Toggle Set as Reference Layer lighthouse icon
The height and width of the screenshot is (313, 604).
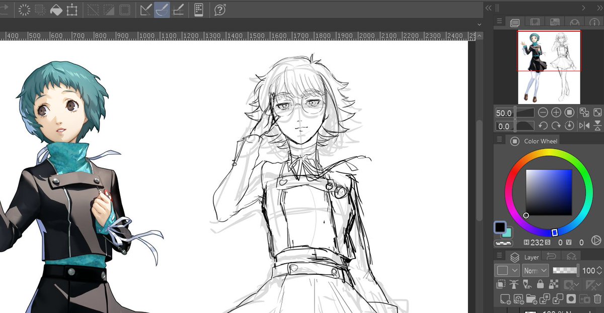click(x=514, y=284)
